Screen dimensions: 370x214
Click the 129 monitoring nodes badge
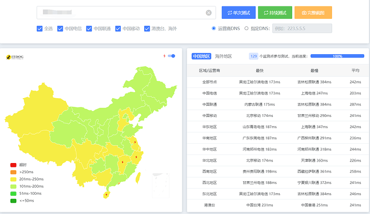tap(254, 56)
